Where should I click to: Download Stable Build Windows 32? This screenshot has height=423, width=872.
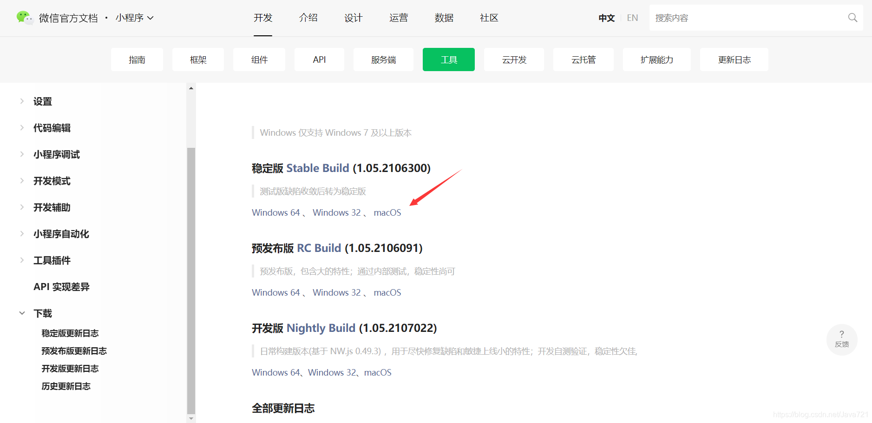(337, 212)
